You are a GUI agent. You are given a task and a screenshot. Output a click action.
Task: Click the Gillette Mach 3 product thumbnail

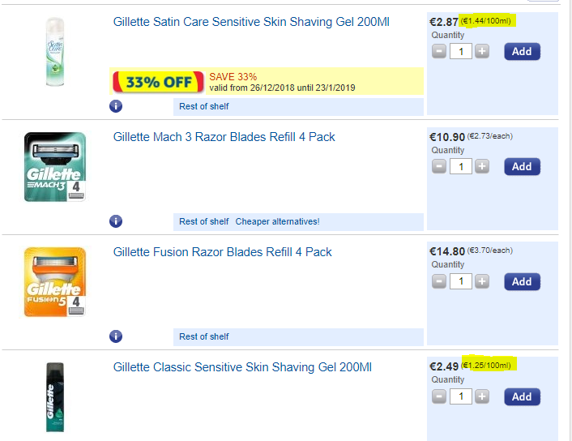(x=55, y=167)
